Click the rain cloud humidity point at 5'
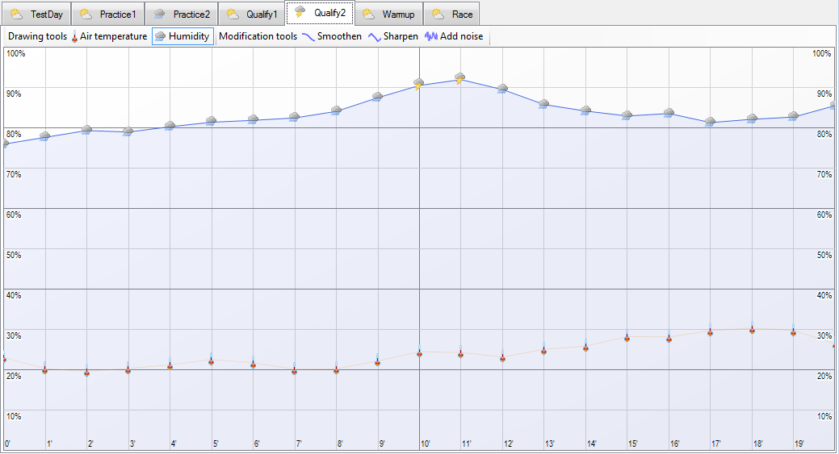 (x=211, y=121)
